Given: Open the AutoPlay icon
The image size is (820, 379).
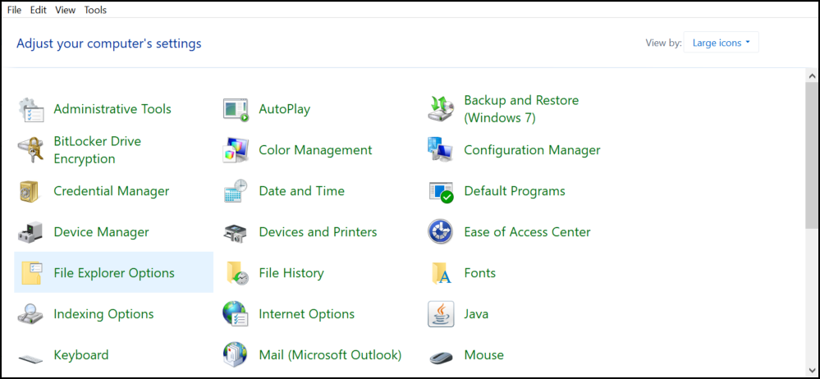Looking at the screenshot, I should tap(236, 109).
